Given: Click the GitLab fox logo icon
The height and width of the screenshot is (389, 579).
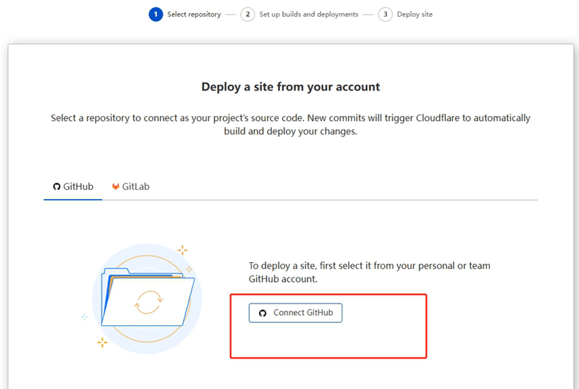Looking at the screenshot, I should [x=116, y=187].
